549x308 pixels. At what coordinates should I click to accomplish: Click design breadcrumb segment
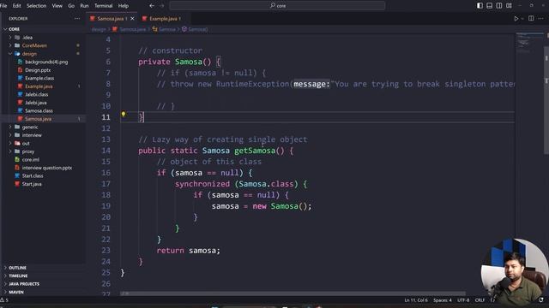click(99, 29)
